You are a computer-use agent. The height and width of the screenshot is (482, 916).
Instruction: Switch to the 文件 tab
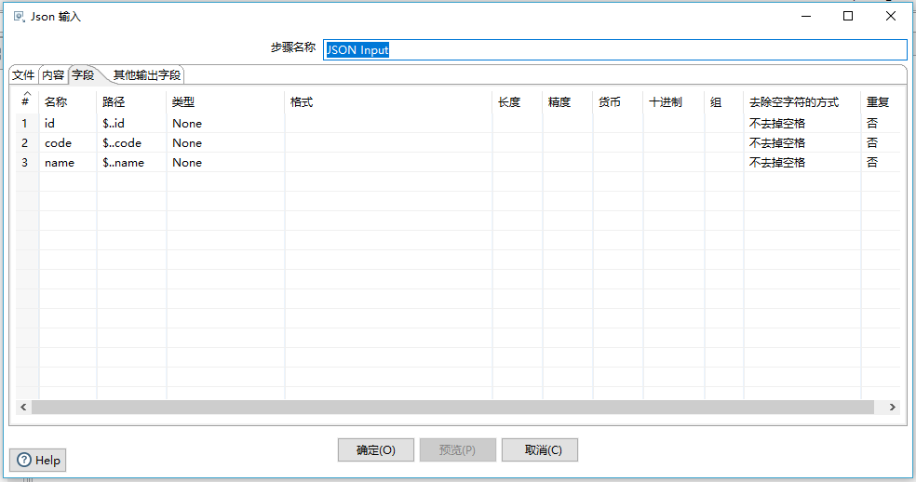(x=24, y=74)
